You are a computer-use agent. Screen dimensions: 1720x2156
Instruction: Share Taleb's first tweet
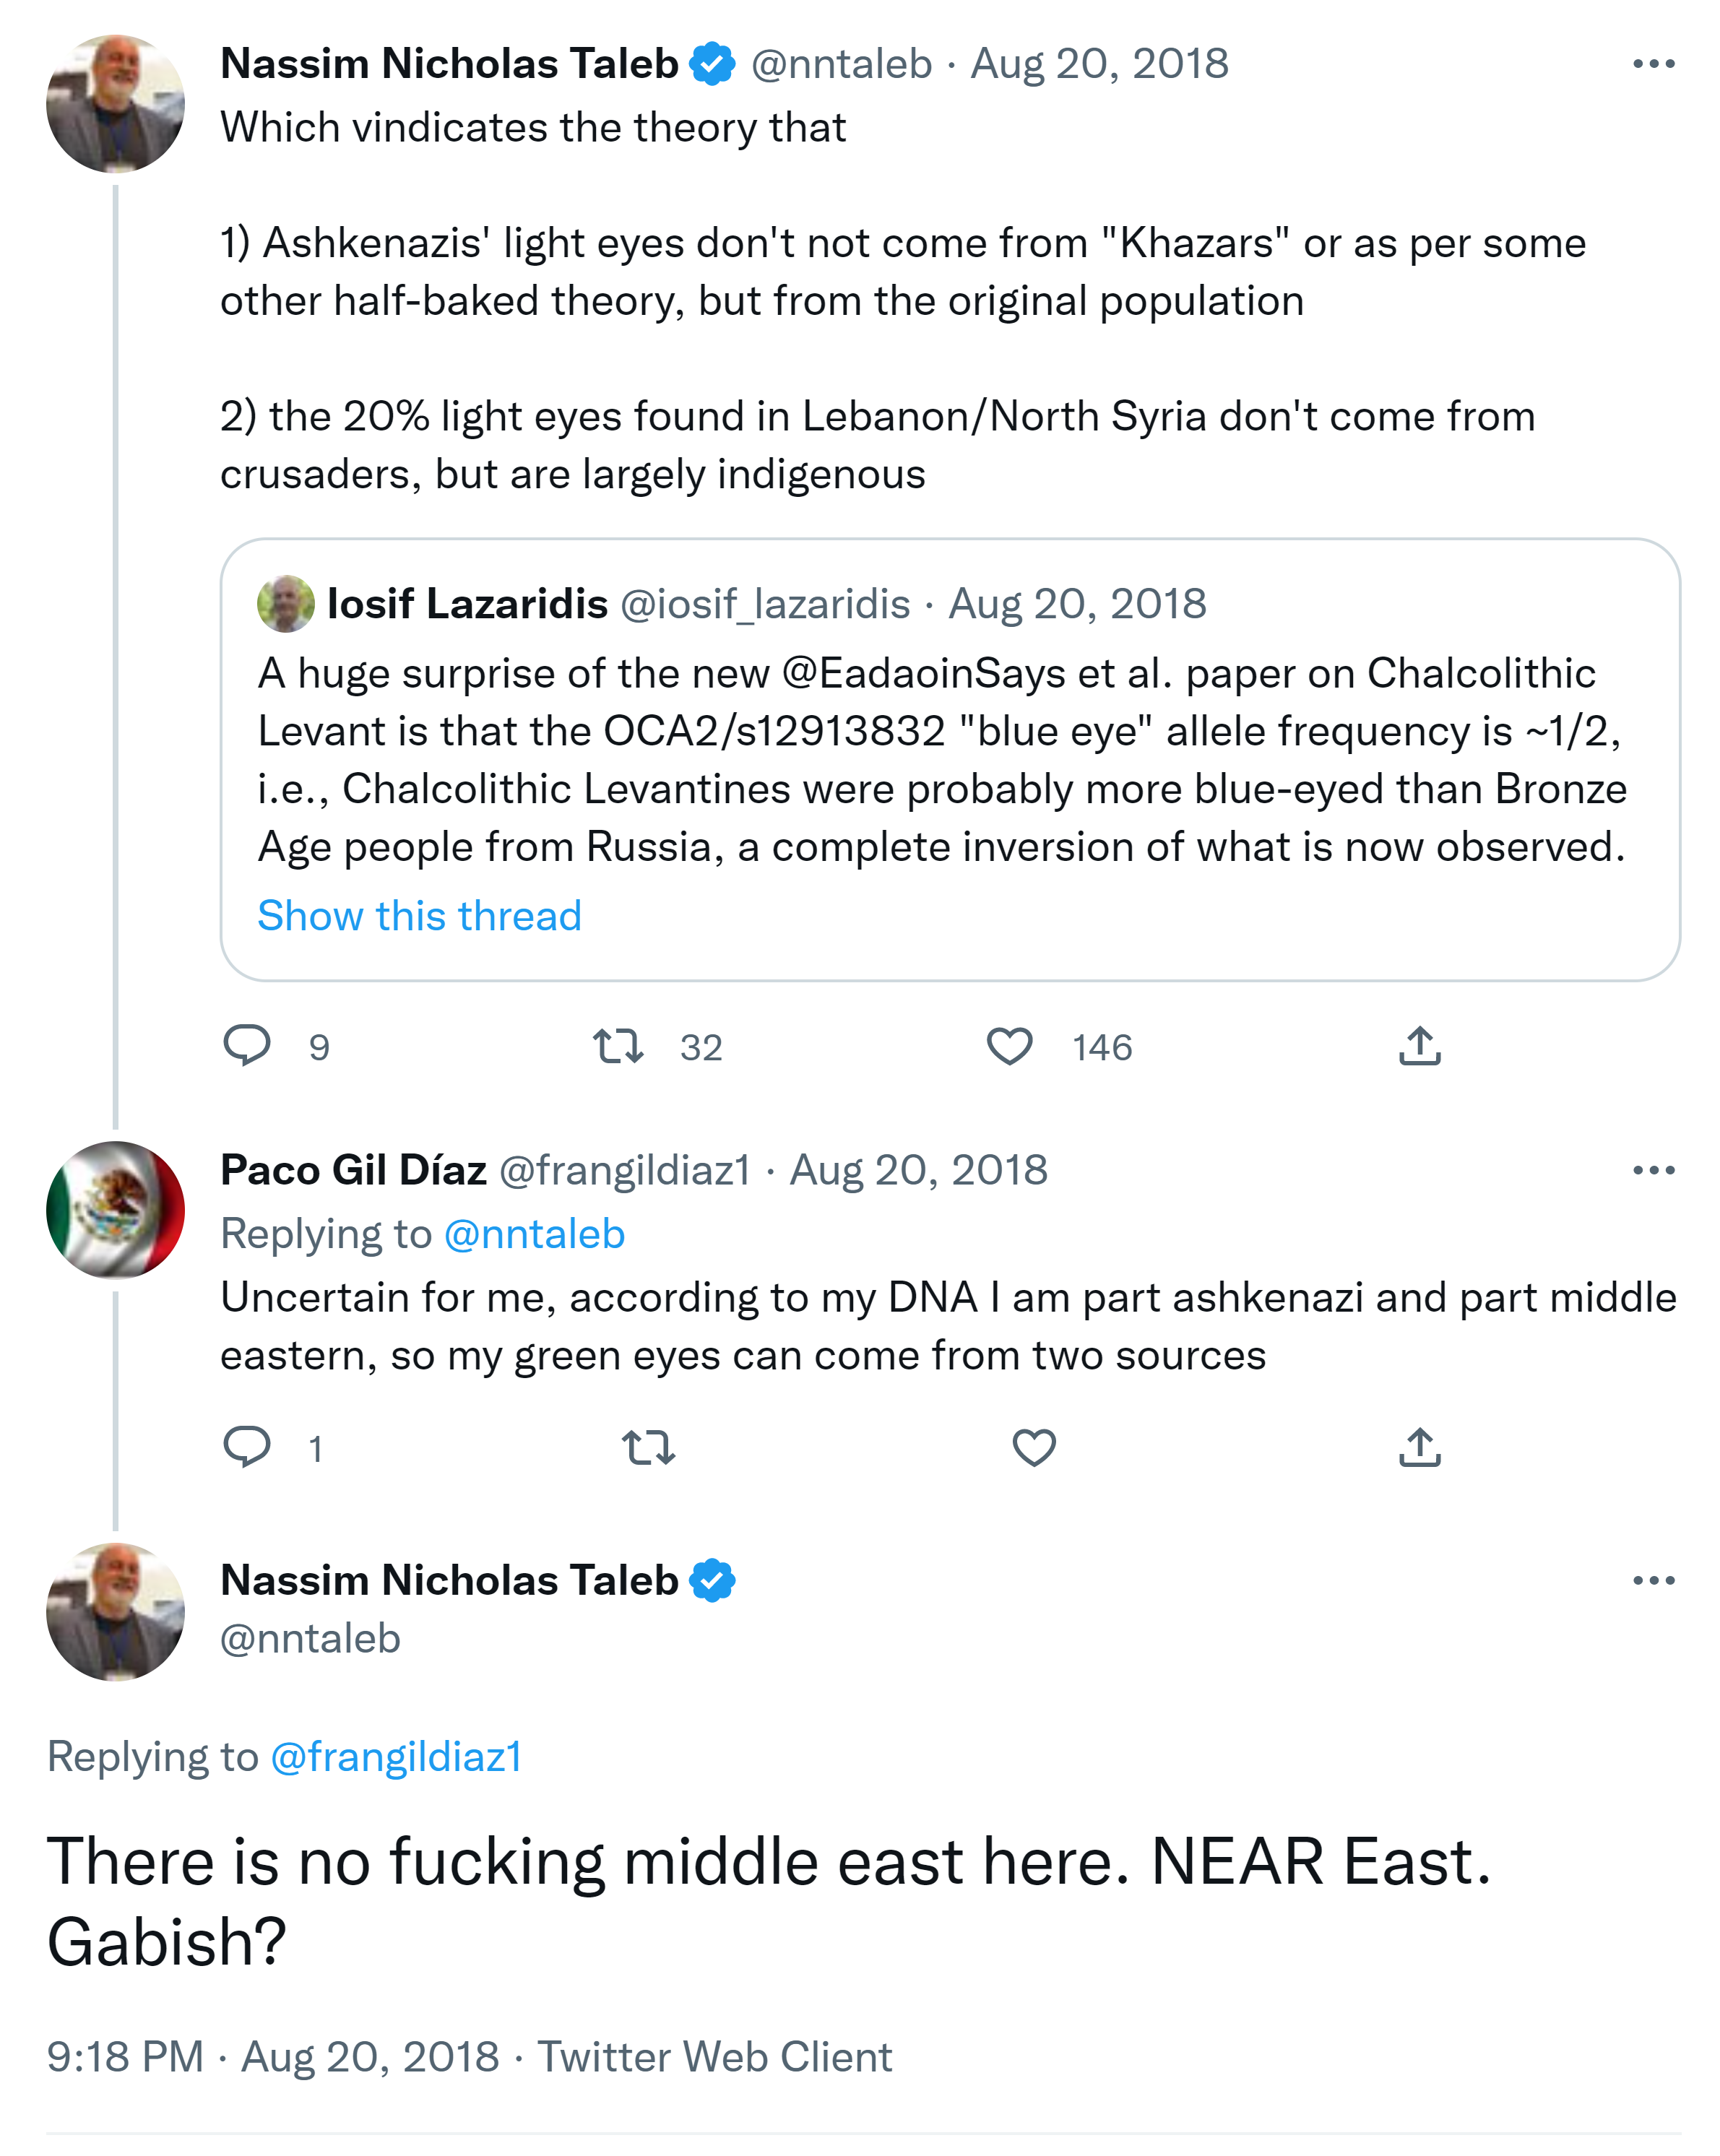point(1419,1046)
